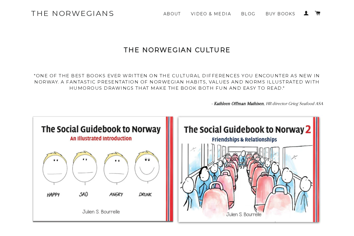The width and height of the screenshot is (354, 236).
Task: Open The Social Guidebook to Norway 2 cover
Action: (248, 170)
